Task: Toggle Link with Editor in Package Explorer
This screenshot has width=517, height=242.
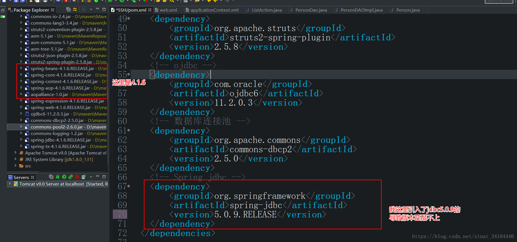Action: click(75, 10)
